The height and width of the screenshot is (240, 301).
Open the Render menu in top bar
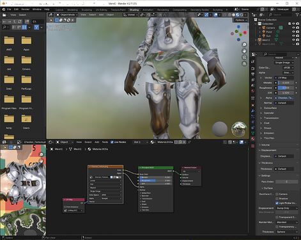click(26, 10)
